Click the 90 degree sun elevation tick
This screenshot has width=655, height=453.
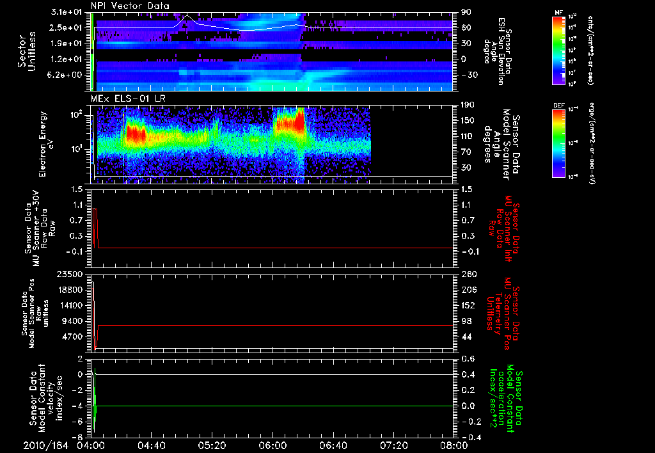466,12
